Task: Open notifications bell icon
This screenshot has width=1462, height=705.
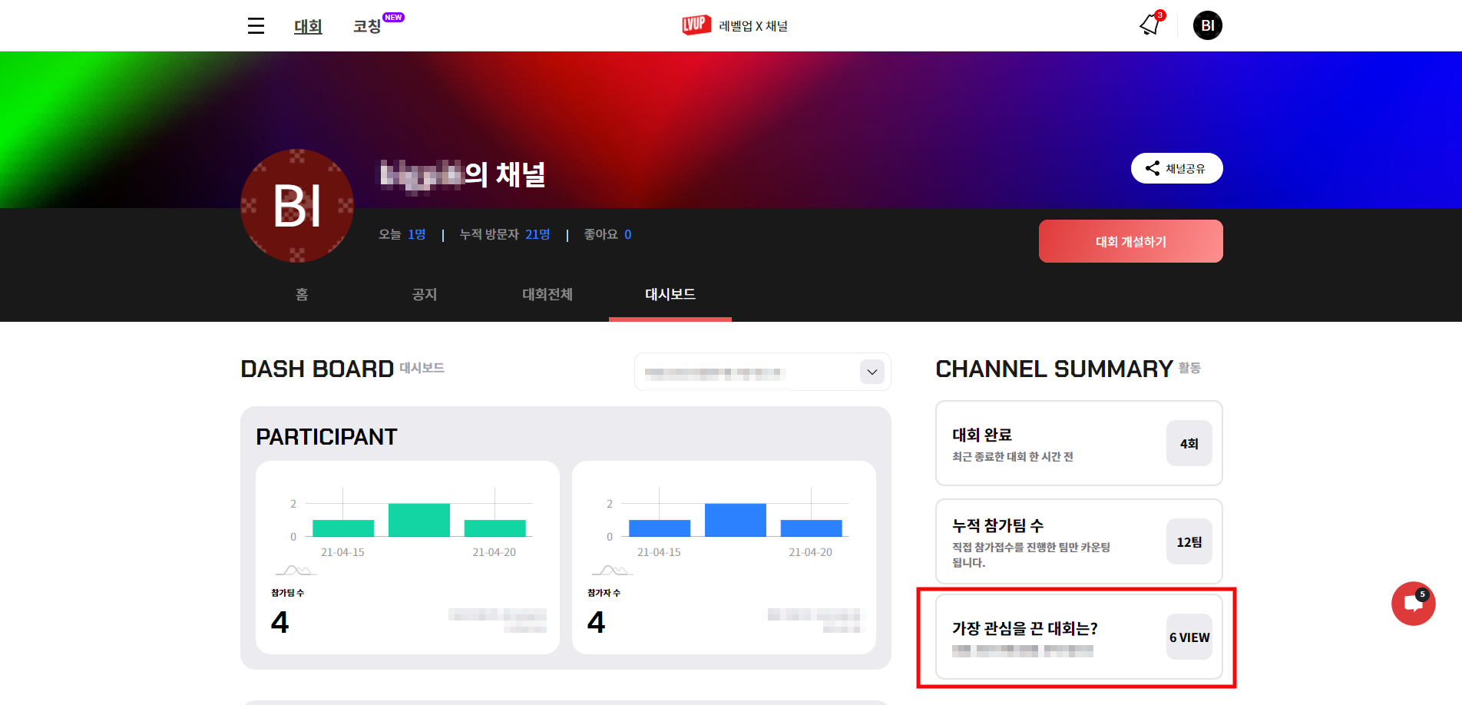Action: [1151, 25]
